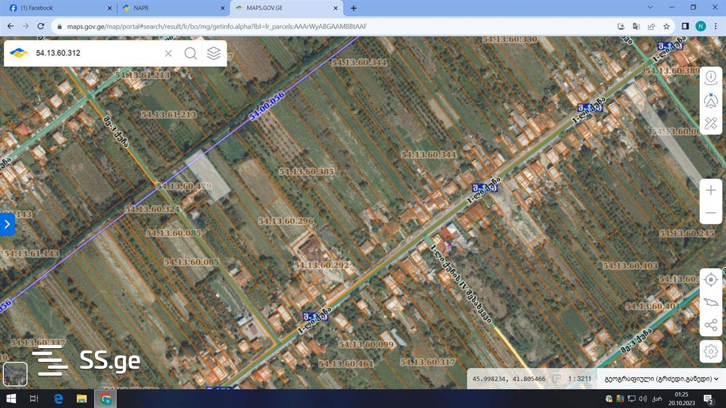Bookmark this page with the star icon
The height and width of the screenshot is (408, 726).
(666, 27)
